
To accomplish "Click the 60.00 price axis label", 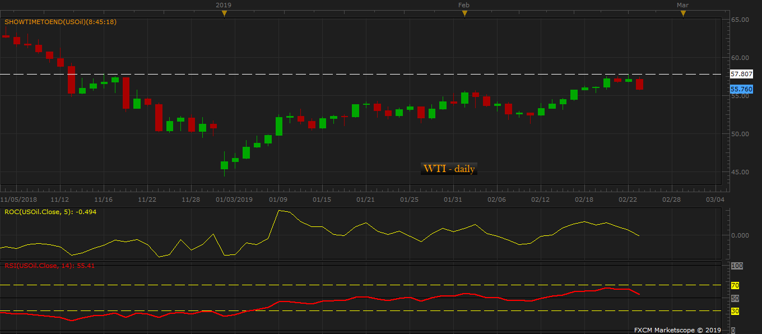I will coord(740,58).
